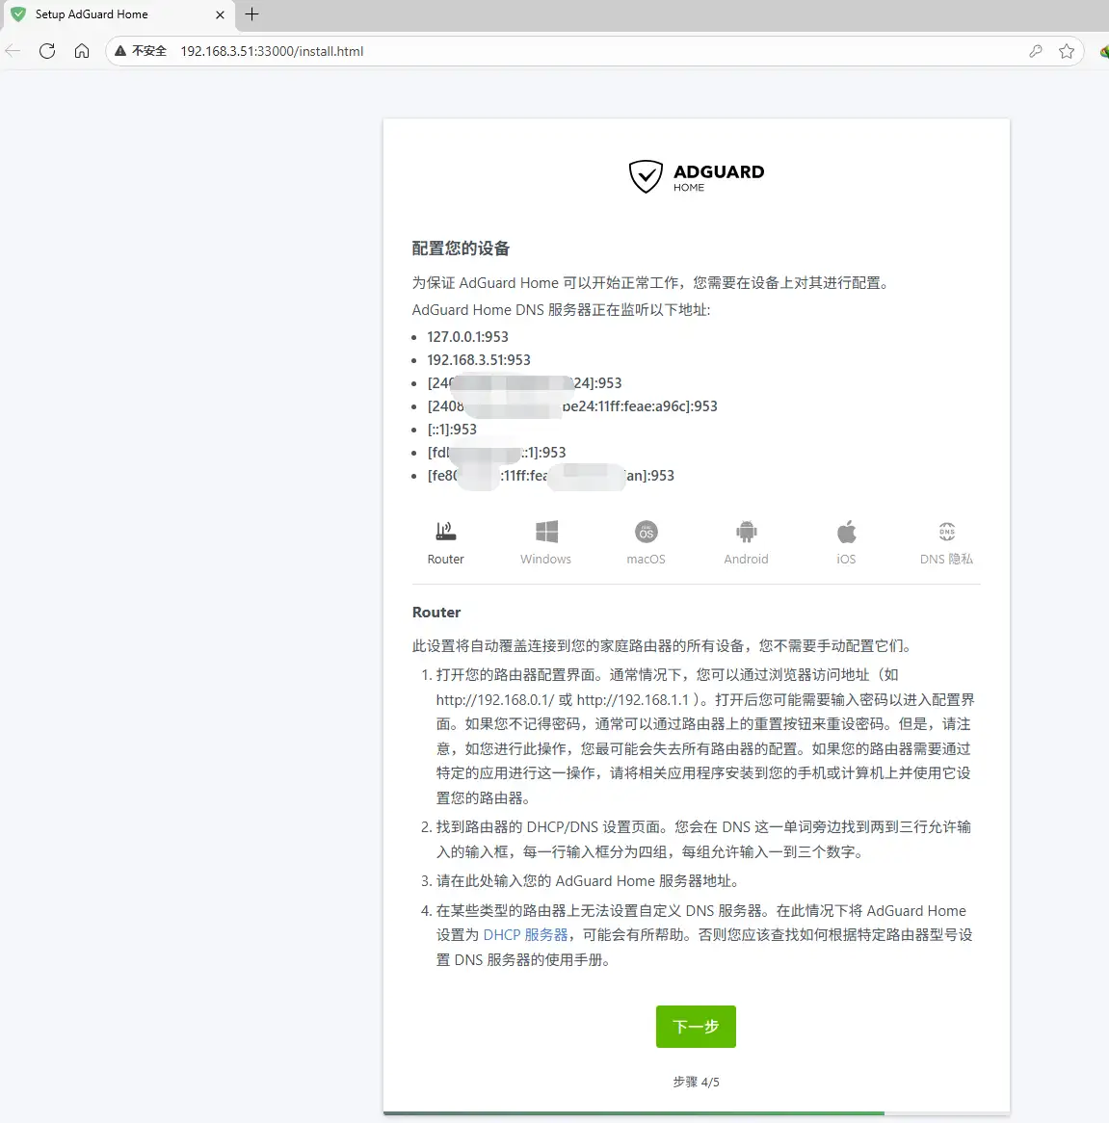1109x1123 pixels.
Task: Click the key icon in the address bar
Action: click(1035, 51)
